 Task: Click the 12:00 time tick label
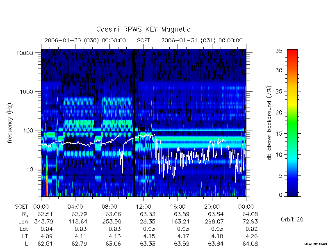click(143, 207)
